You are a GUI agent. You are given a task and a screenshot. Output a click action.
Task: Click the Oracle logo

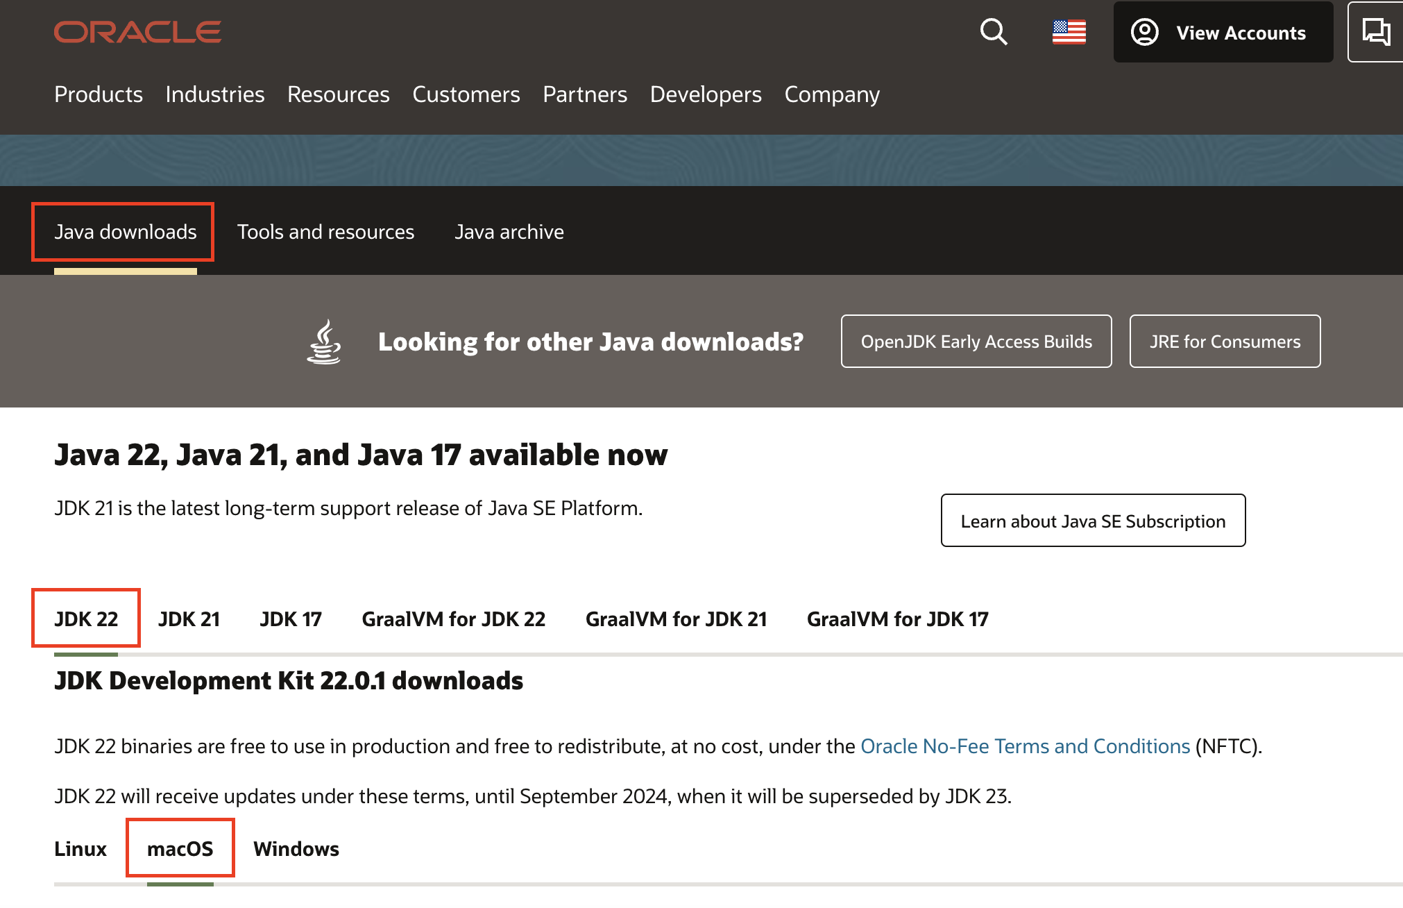pyautogui.click(x=137, y=32)
